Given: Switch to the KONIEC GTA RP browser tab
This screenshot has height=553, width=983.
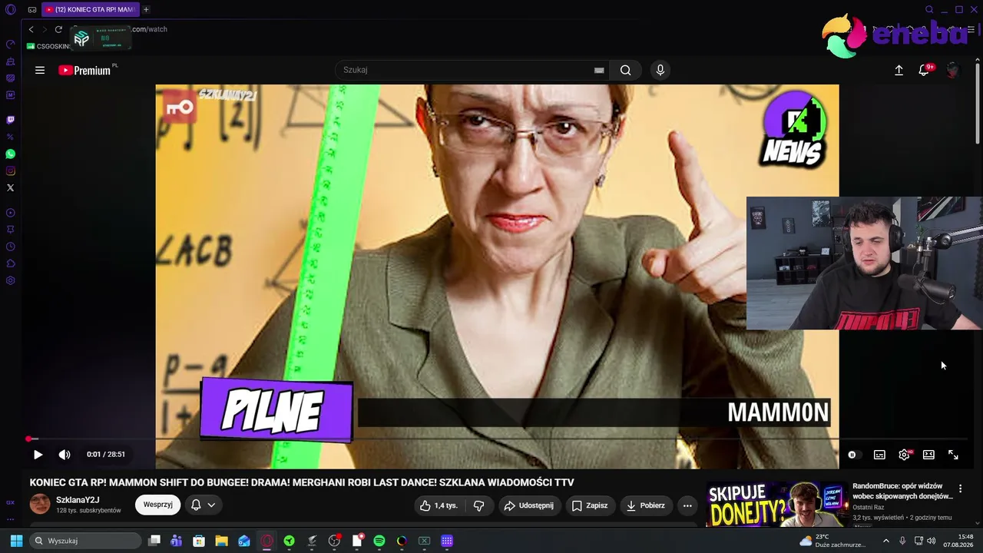Looking at the screenshot, I should 91,10.
